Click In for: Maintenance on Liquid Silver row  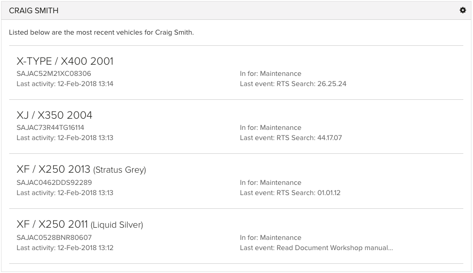pos(270,237)
